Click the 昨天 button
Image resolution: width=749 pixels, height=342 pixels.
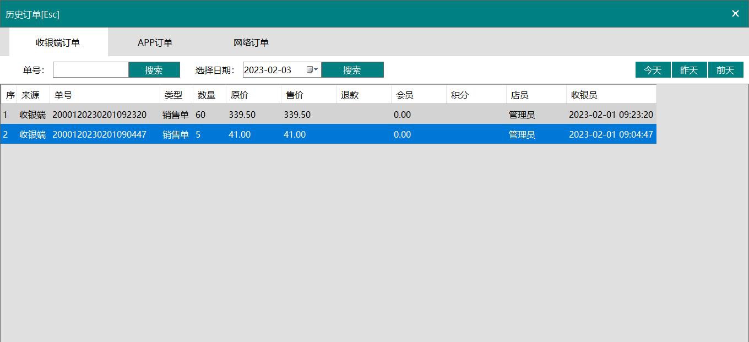(689, 69)
